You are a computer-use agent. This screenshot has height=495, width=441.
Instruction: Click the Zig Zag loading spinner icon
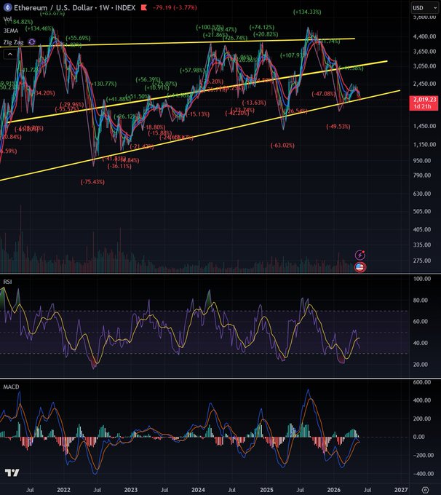pyautogui.click(x=32, y=42)
